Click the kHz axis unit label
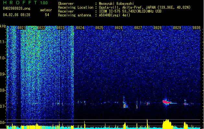 pyautogui.click(x=3, y=26)
